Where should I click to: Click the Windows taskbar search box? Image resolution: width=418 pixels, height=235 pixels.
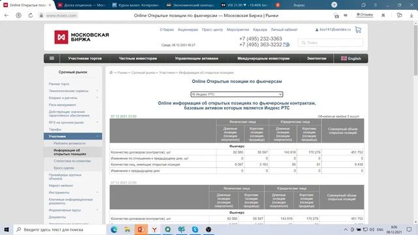point(59,229)
